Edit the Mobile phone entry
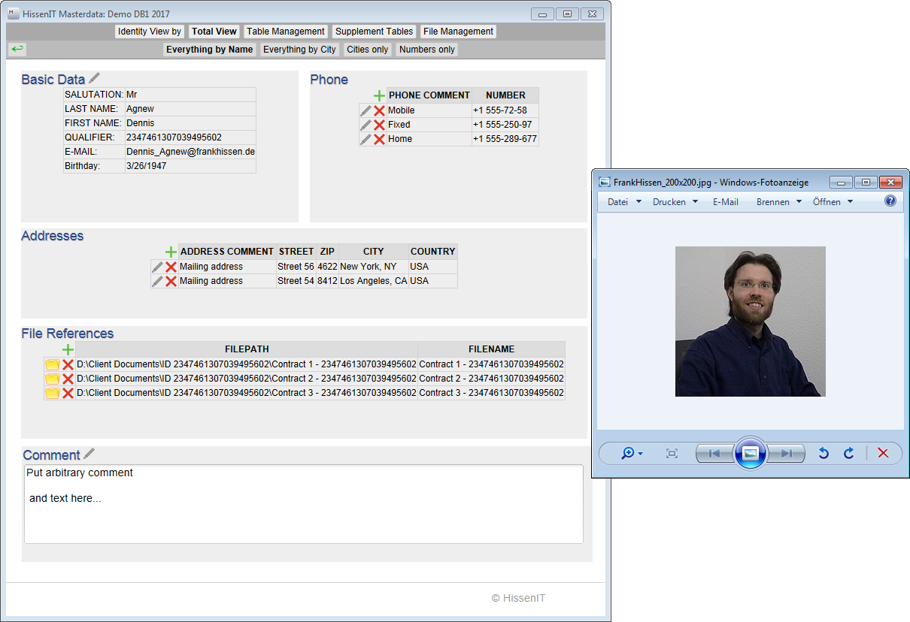 366,110
